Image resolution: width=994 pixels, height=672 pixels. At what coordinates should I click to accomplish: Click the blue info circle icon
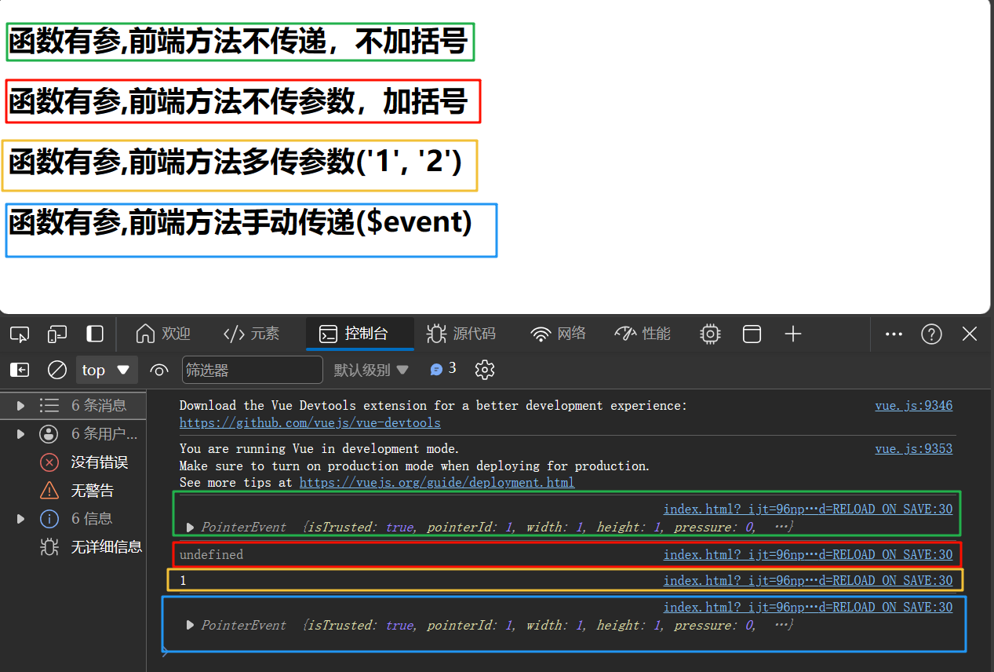click(x=49, y=519)
